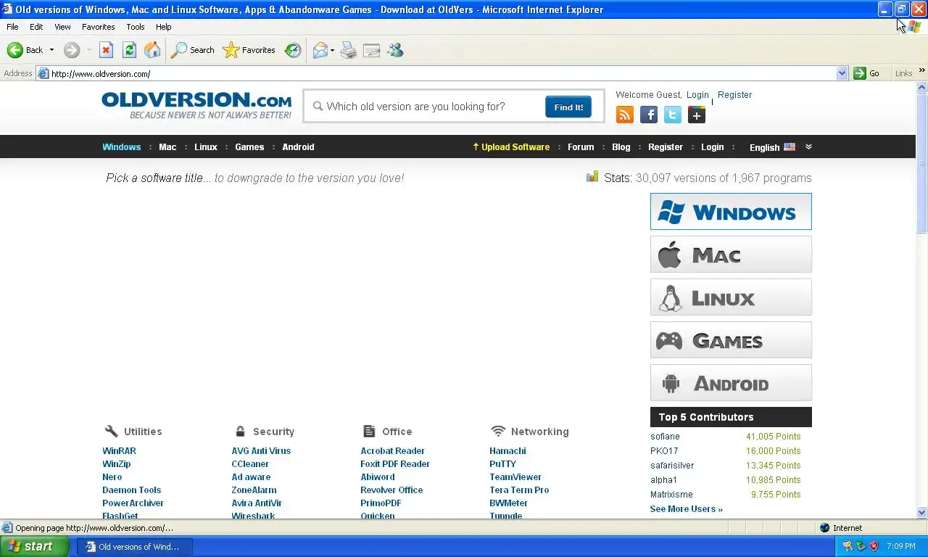Open the Mail button dropdown arrow
928x557 pixels.
click(332, 50)
